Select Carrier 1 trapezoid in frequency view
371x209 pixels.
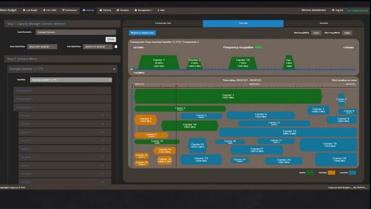coord(159,62)
